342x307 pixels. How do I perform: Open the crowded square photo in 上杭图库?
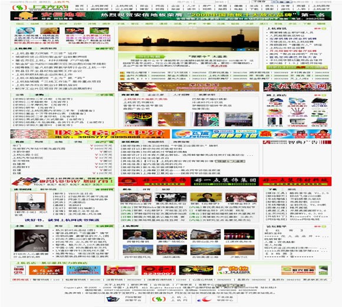pos(172,234)
